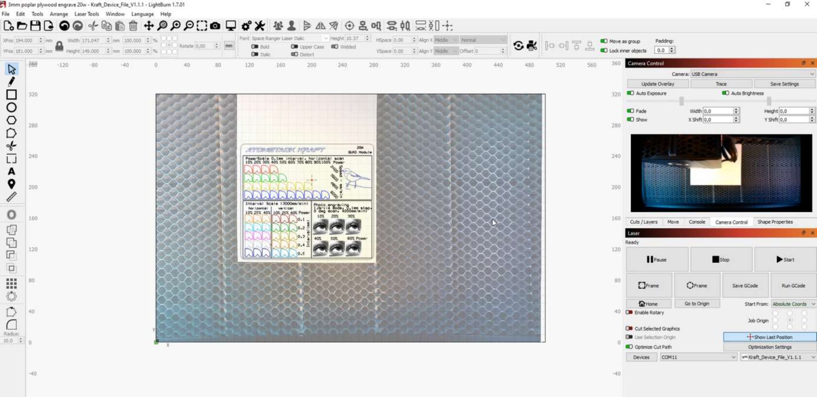The width and height of the screenshot is (817, 397).
Task: Click the Delete trash can icon
Action: pyautogui.click(x=133, y=26)
